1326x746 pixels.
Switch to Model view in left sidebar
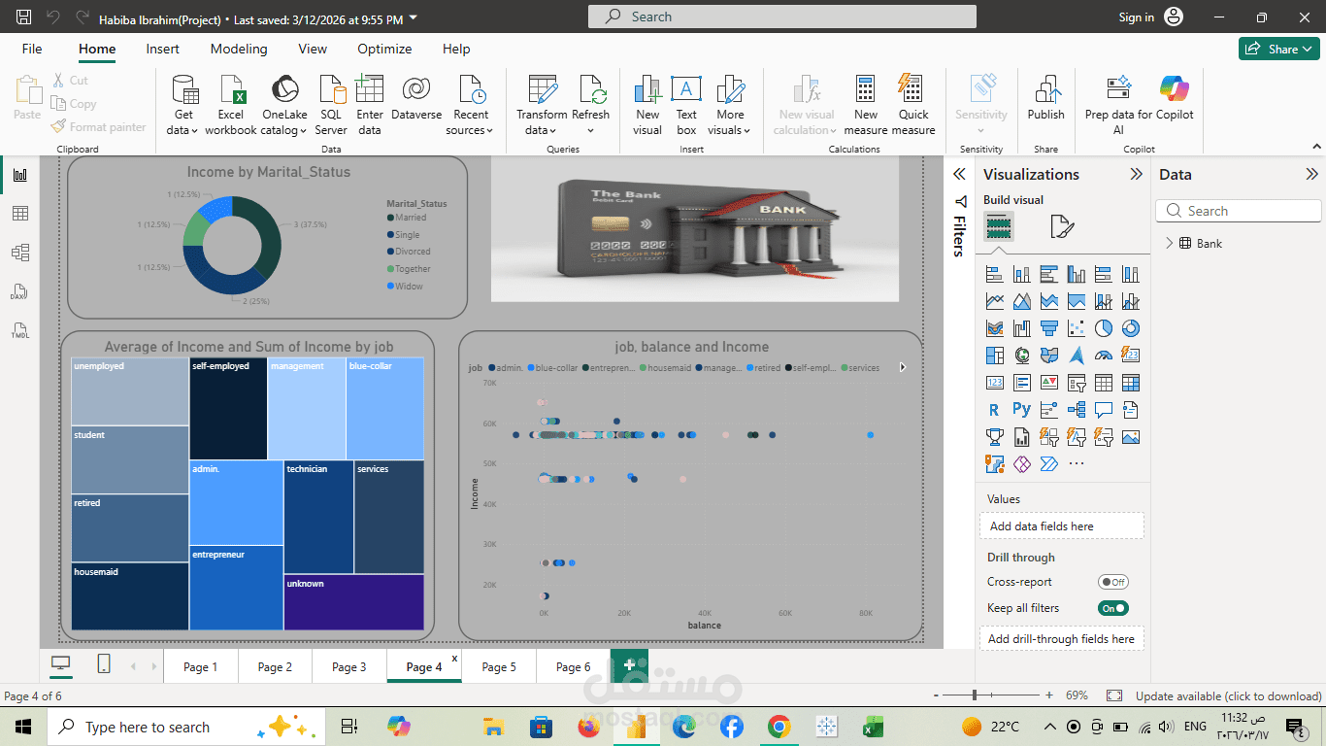click(19, 253)
